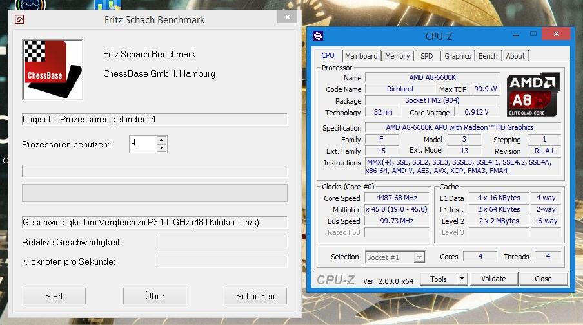The width and height of the screenshot is (583, 325).
Task: Close the Fritz Schach Benchmark window
Action: [288, 17]
